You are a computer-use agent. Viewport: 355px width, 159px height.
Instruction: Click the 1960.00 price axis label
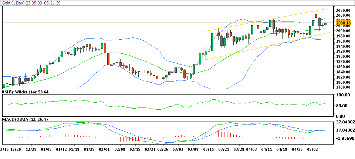pos(344,41)
